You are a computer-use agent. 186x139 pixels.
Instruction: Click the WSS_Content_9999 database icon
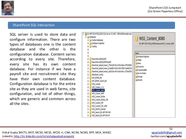(x=90, y=93)
